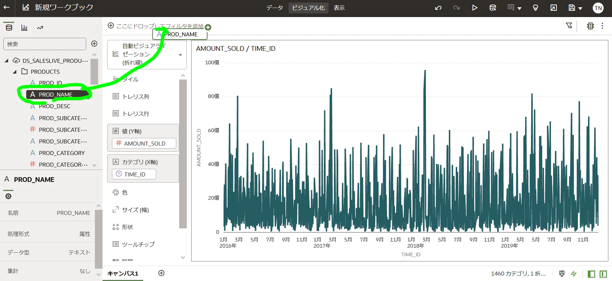Click the properties panel scrollbar down arrow
Image resolution: width=612 pixels, height=281 pixels.
(x=98, y=275)
